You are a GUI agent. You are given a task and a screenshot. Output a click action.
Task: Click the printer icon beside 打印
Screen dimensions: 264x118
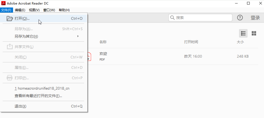coord(10,78)
